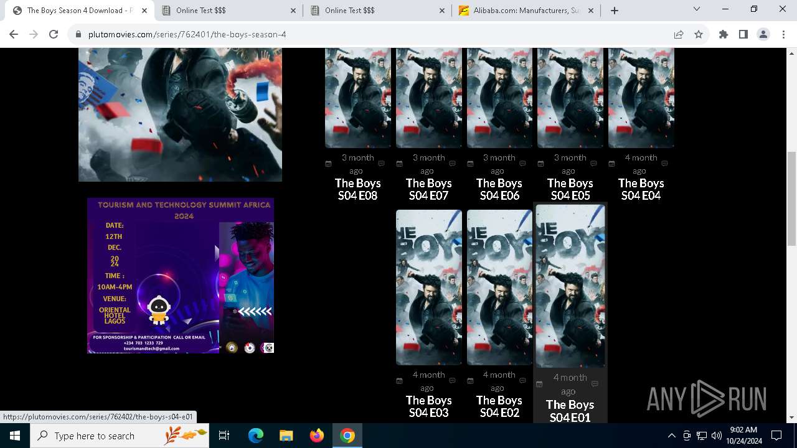The image size is (797, 448).
Task: Click the S04 E05 poster thumbnail
Action: tap(570, 98)
